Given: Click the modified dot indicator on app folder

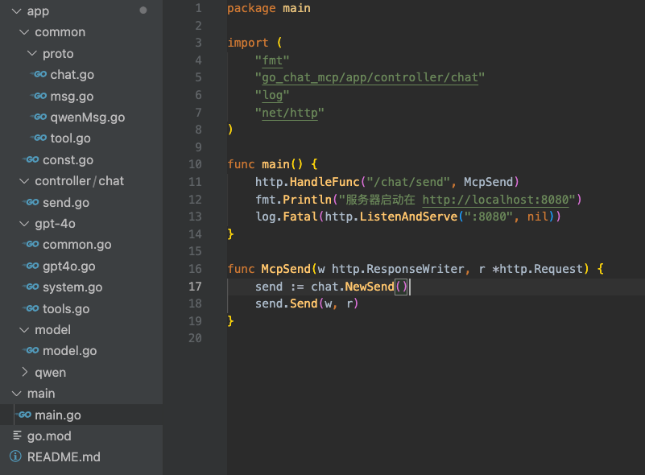Looking at the screenshot, I should click(143, 10).
